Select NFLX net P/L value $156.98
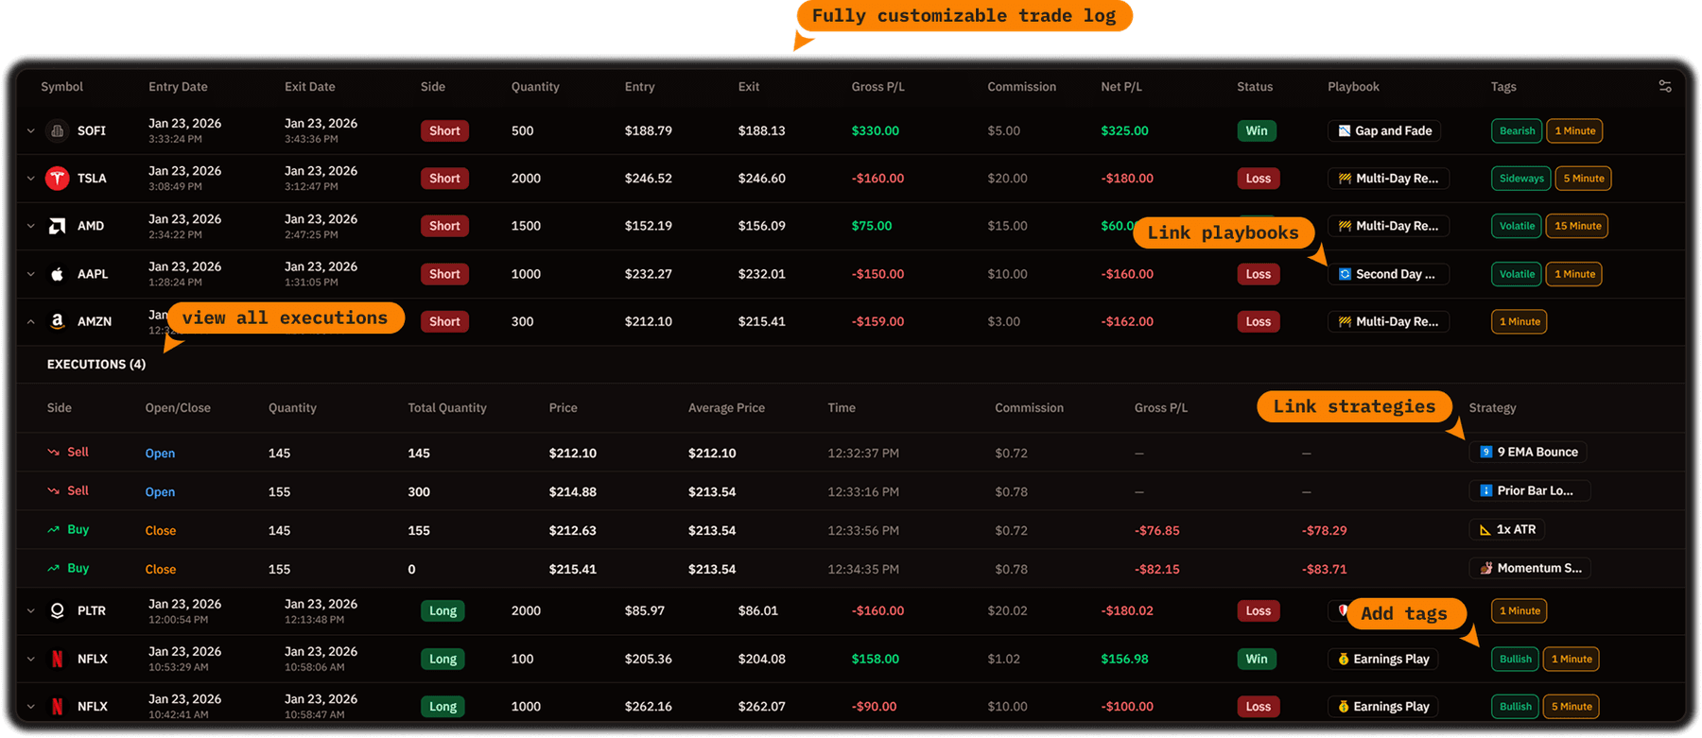Screen dimensions: 1702x738 pyautogui.click(x=1125, y=659)
